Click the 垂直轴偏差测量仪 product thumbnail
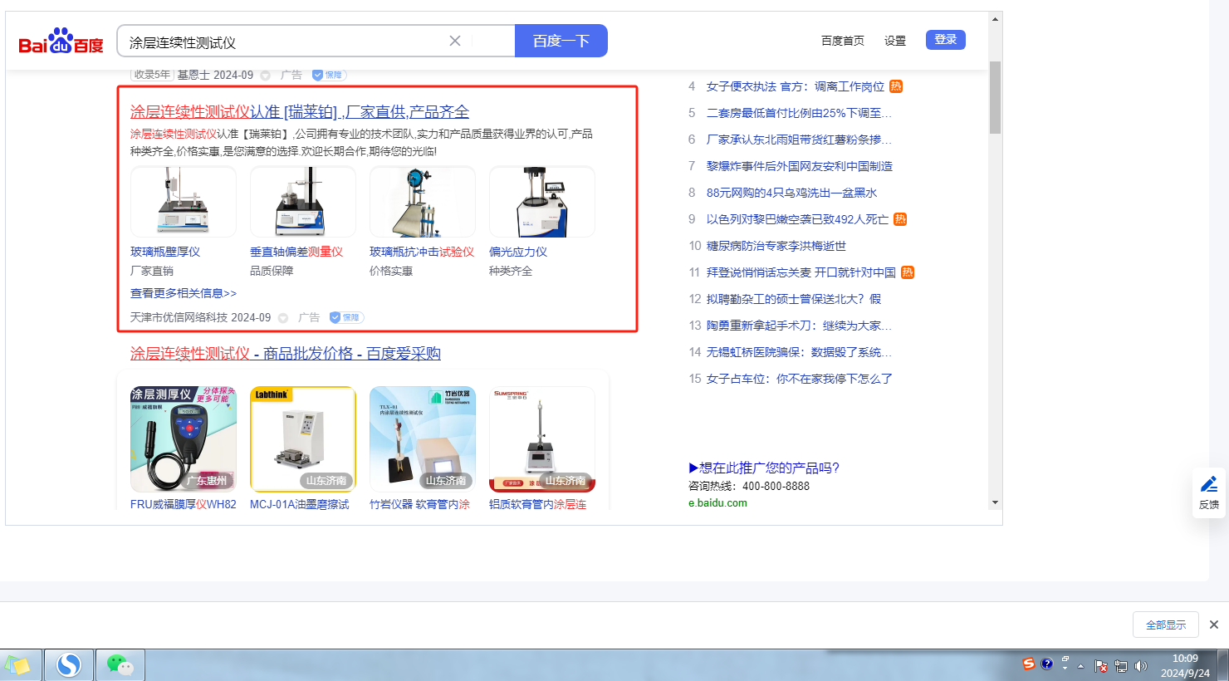The height and width of the screenshot is (681, 1229). pyautogui.click(x=303, y=202)
